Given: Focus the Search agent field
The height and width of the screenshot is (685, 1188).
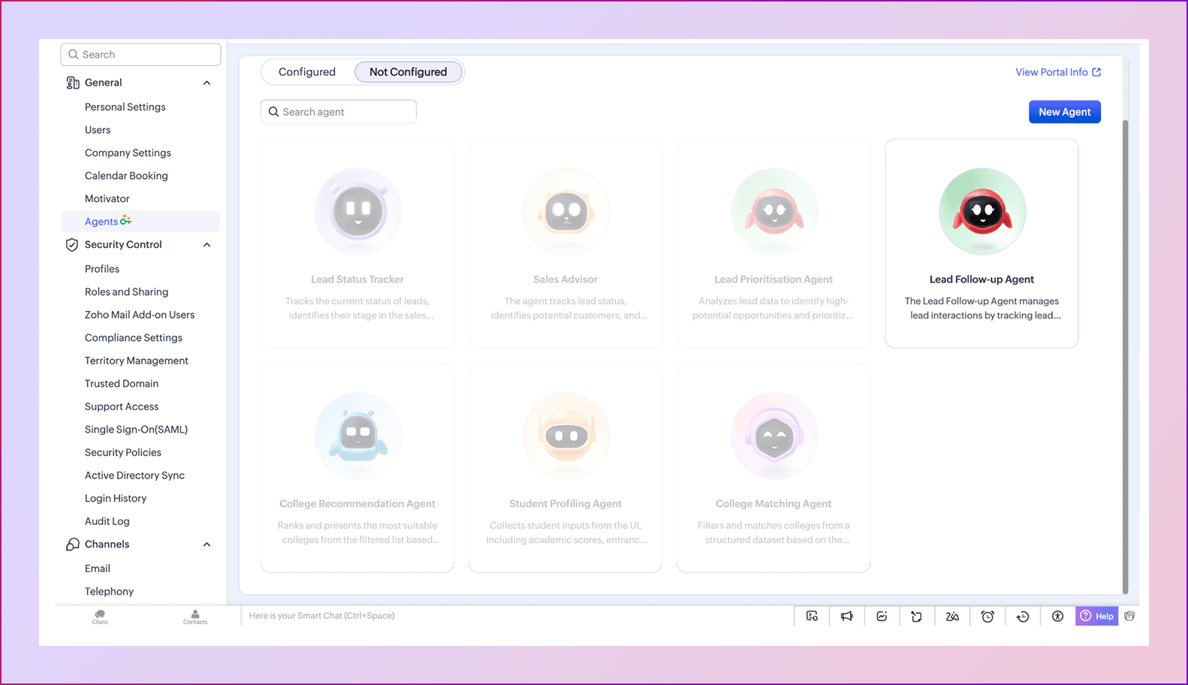Looking at the screenshot, I should [339, 112].
